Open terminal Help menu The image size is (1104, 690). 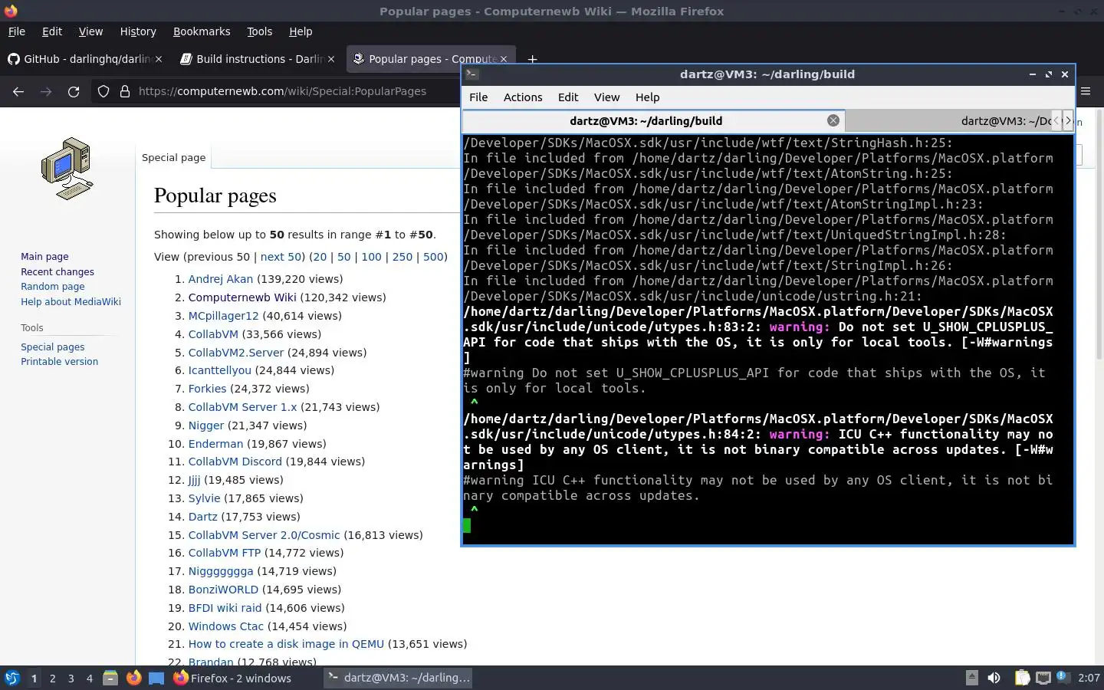647,97
